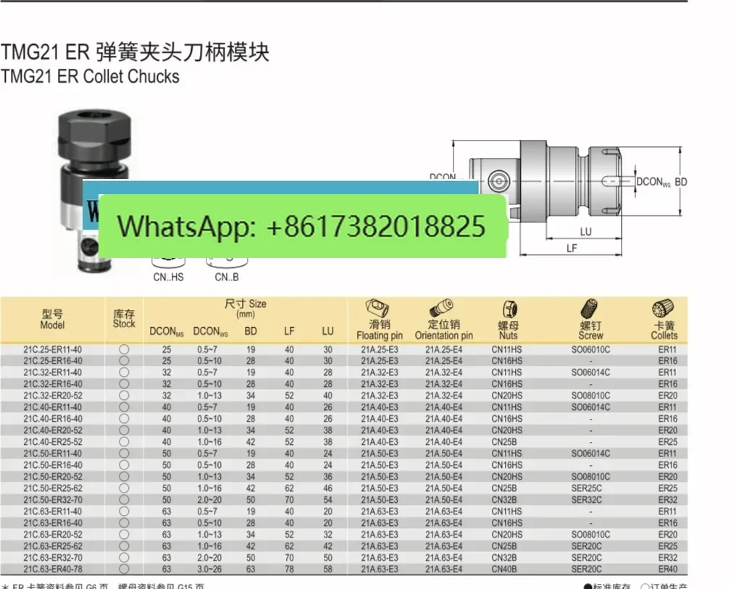Select stock circle for 21C.63-ER40-78
Image resolution: width=731 pixels, height=589 pixels.
(x=124, y=569)
